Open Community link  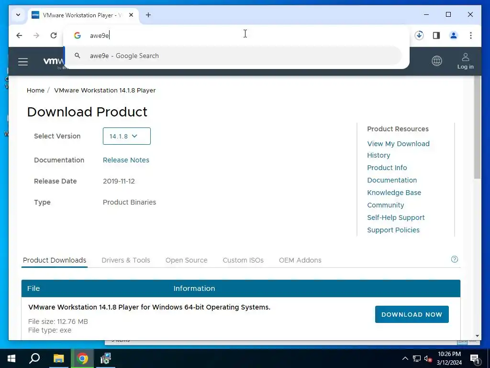[386, 205]
